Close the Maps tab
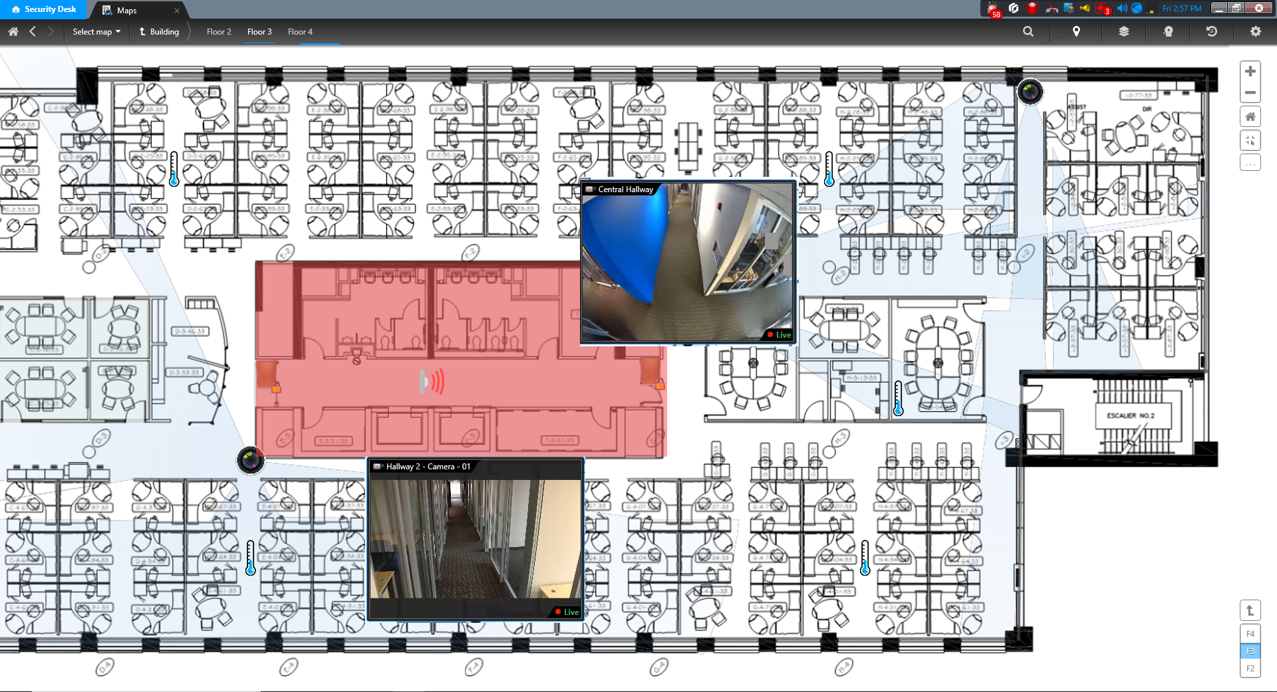 click(x=177, y=11)
